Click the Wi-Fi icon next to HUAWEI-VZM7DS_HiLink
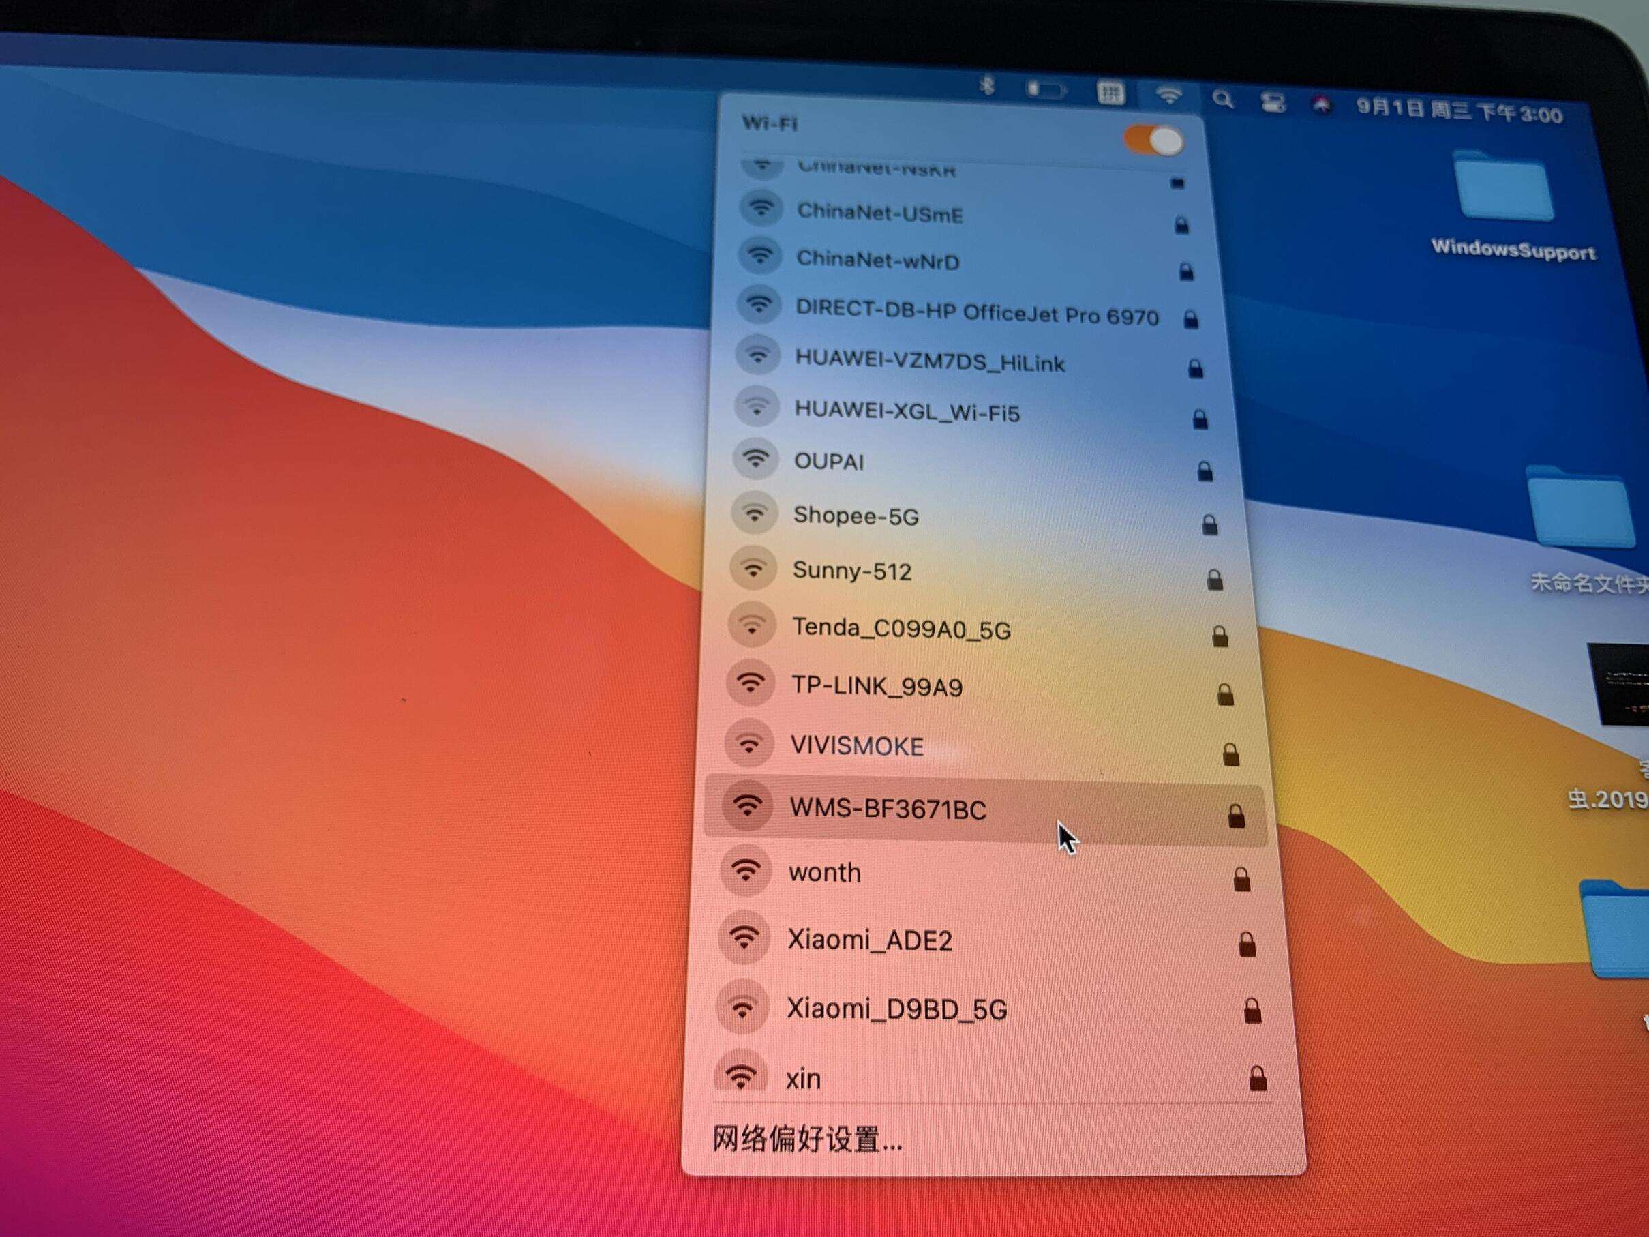 pyautogui.click(x=758, y=355)
